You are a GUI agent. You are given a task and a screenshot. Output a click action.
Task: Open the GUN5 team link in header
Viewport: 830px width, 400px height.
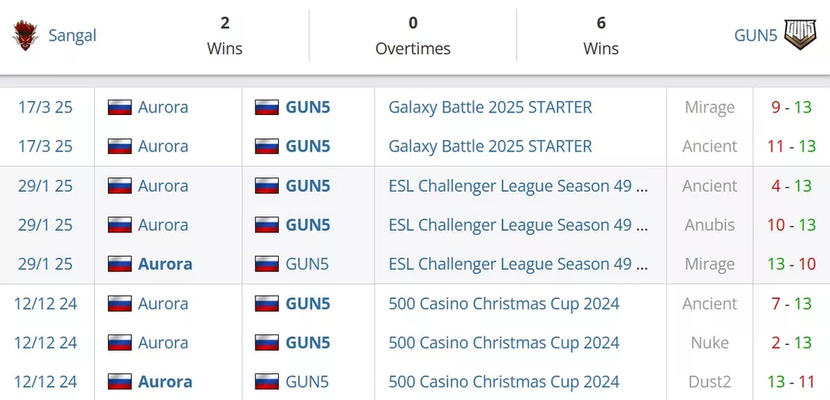coord(756,36)
